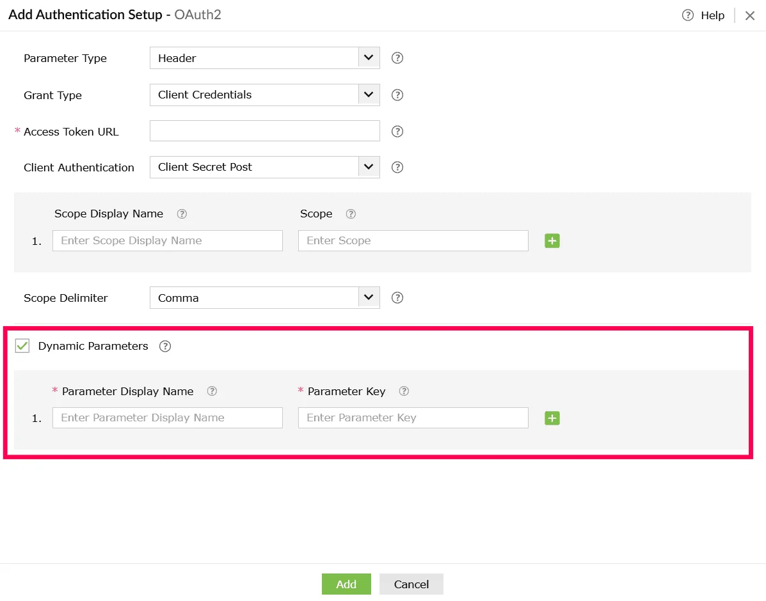Click the help icon beside Parameter Display Name
This screenshot has height=601, width=766.
click(x=212, y=391)
